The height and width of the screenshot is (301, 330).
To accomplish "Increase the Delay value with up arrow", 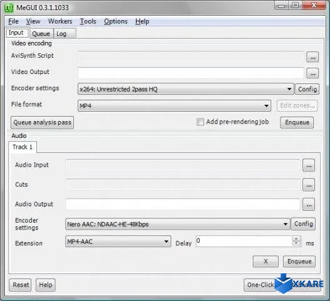I will [x=296, y=239].
